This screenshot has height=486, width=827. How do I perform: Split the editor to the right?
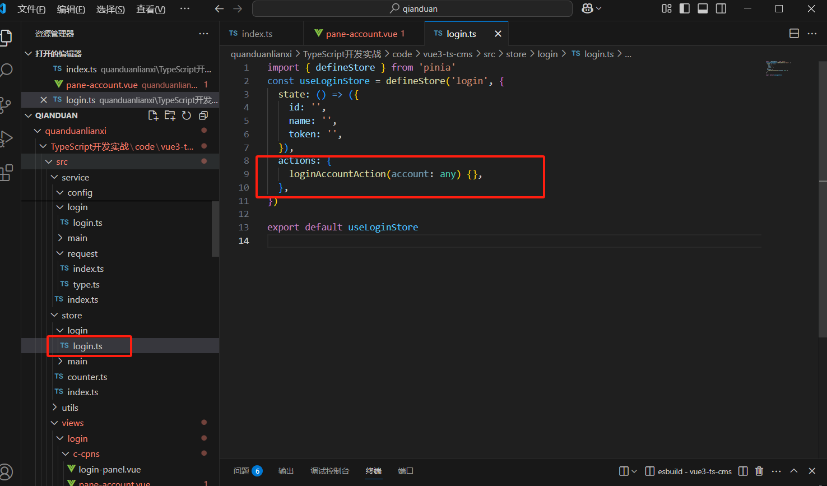coord(794,34)
